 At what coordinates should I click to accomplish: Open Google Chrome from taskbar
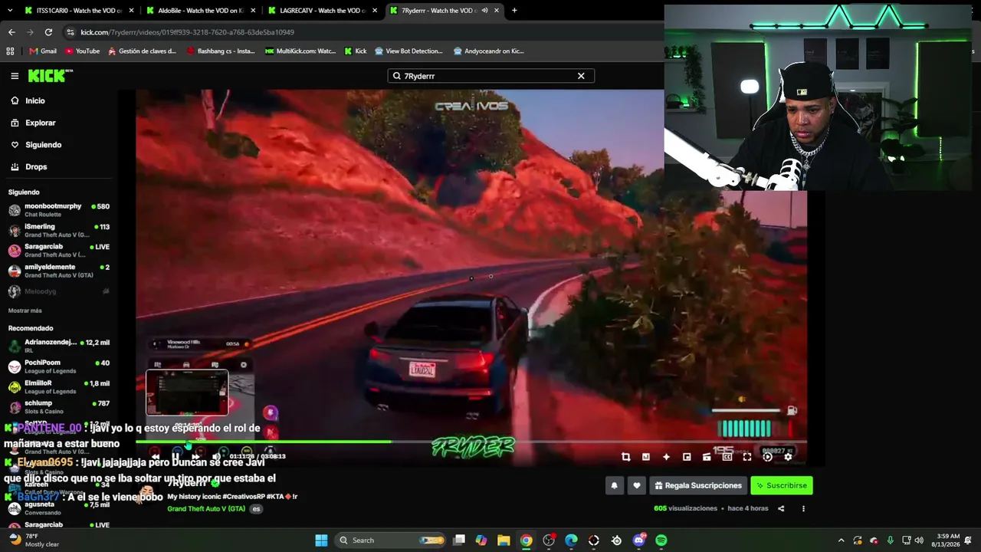[526, 540]
